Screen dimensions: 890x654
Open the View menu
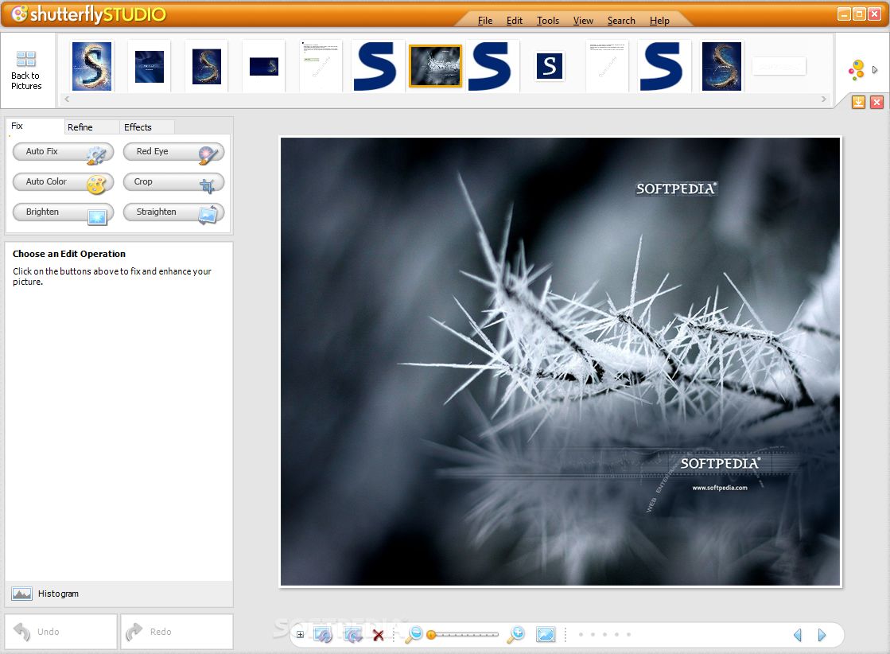583,21
